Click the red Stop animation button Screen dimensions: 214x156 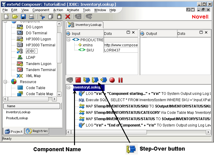pyautogui.click(x=78, y=80)
